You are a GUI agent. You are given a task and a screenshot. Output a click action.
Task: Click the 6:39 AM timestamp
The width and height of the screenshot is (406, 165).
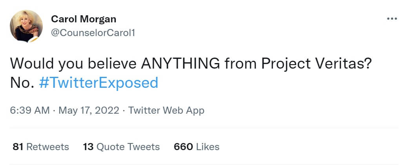click(30, 111)
